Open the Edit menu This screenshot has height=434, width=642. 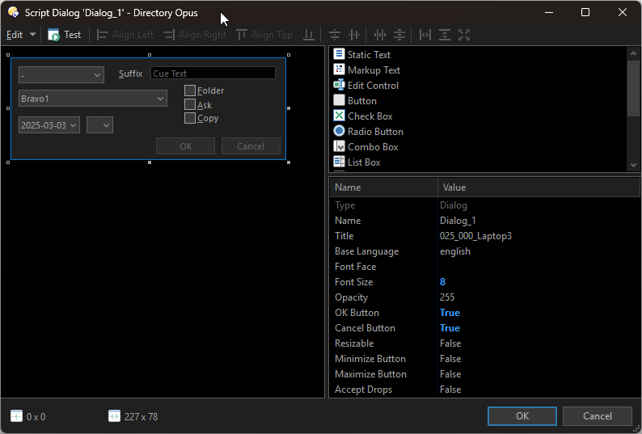(x=15, y=35)
